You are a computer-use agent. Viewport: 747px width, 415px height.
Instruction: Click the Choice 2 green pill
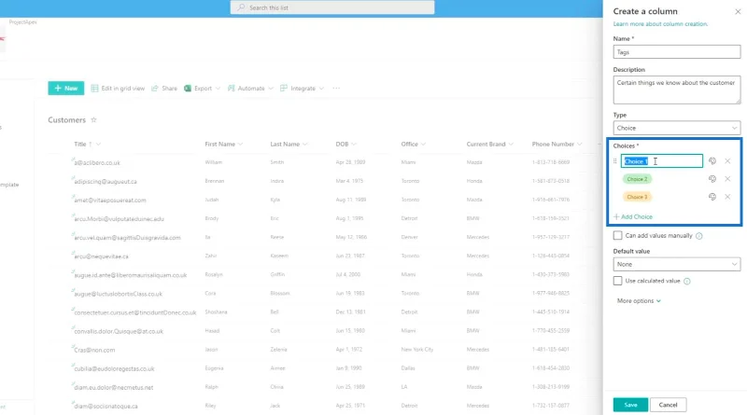pyautogui.click(x=637, y=179)
